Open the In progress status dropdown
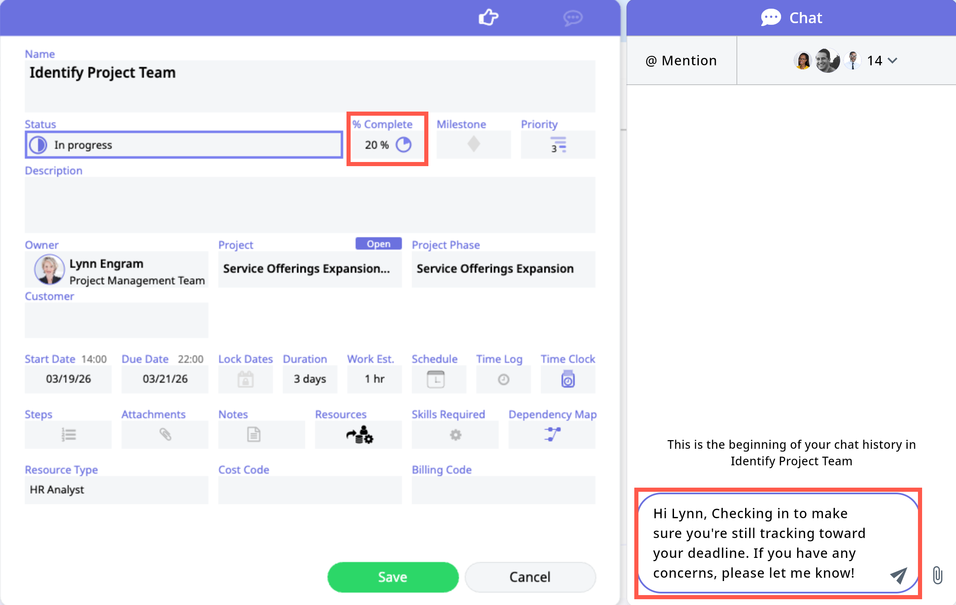This screenshot has height=605, width=956. point(184,145)
